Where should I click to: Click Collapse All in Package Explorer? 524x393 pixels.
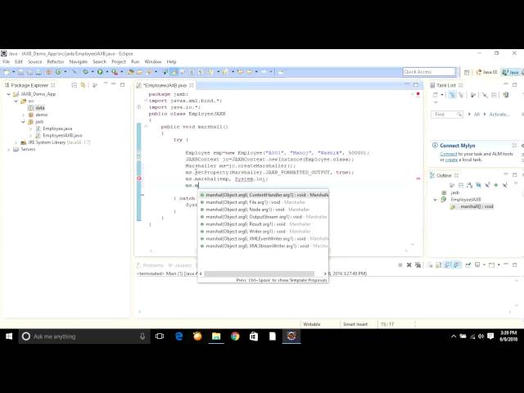pyautogui.click(x=75, y=85)
